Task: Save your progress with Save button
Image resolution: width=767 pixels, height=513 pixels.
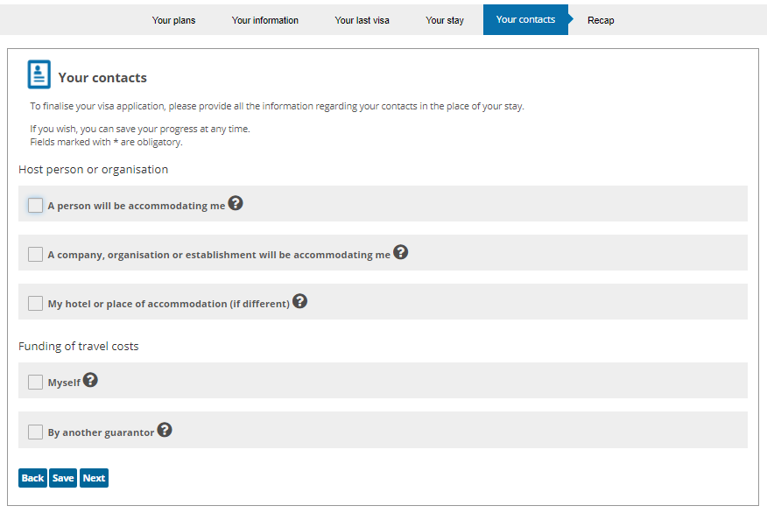Action: click(63, 478)
